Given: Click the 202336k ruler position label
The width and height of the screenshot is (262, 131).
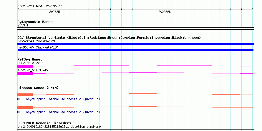Looking at the screenshot, I should click(x=165, y=12).
